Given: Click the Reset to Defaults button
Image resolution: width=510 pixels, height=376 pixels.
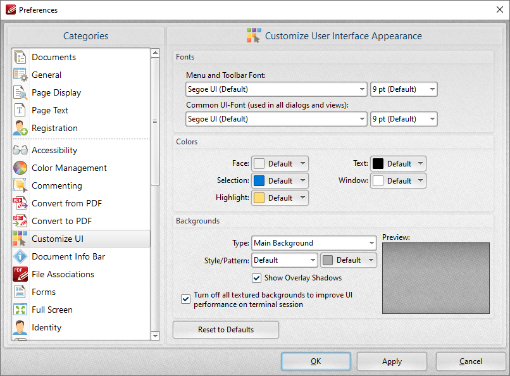Looking at the screenshot, I should [226, 330].
